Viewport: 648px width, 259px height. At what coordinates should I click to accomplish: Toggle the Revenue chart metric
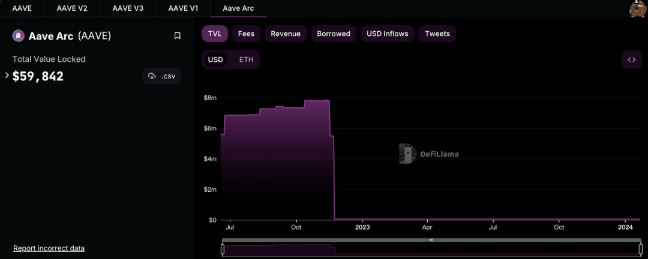286,34
